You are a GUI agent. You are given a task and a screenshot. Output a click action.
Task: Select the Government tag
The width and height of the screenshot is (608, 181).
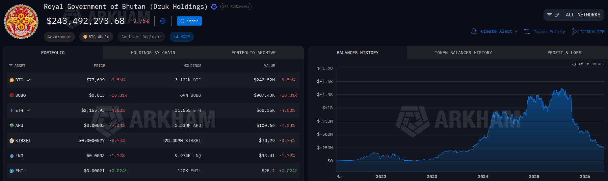[x=59, y=37]
